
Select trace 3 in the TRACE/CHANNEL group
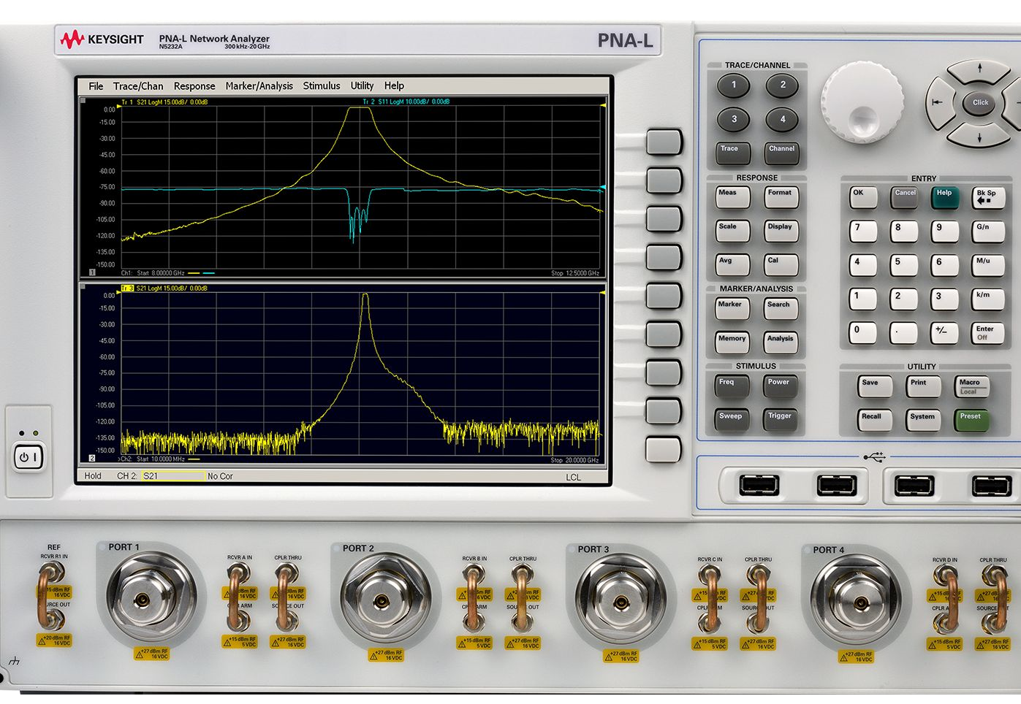pos(734,120)
